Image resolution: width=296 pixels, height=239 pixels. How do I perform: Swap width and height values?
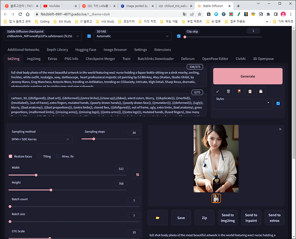point(138,174)
